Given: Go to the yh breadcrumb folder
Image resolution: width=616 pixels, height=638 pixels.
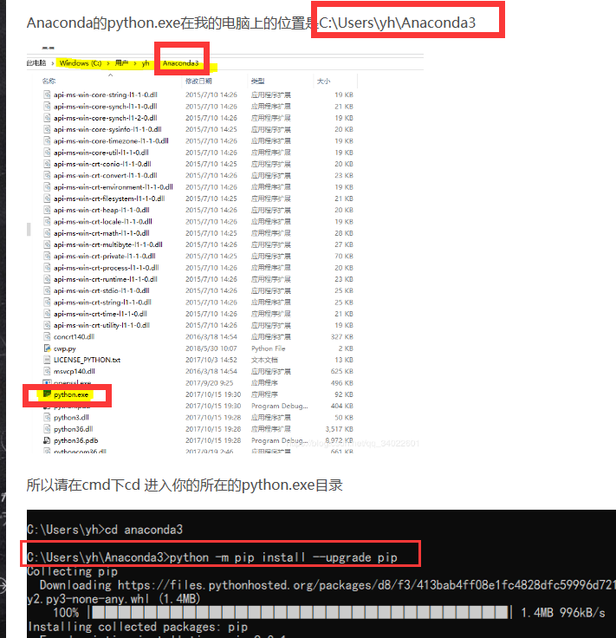Looking at the screenshot, I should click(x=146, y=63).
